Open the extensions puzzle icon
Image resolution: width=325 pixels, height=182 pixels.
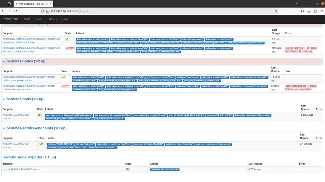pyautogui.click(x=315, y=11)
